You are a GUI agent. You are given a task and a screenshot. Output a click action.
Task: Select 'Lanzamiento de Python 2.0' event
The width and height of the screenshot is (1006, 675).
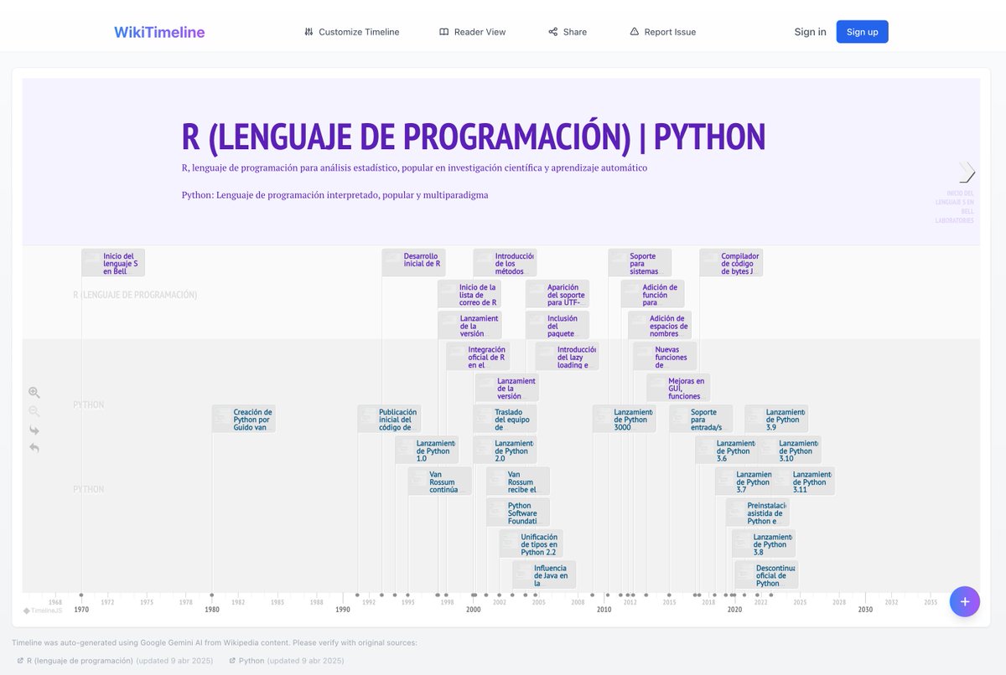505,450
